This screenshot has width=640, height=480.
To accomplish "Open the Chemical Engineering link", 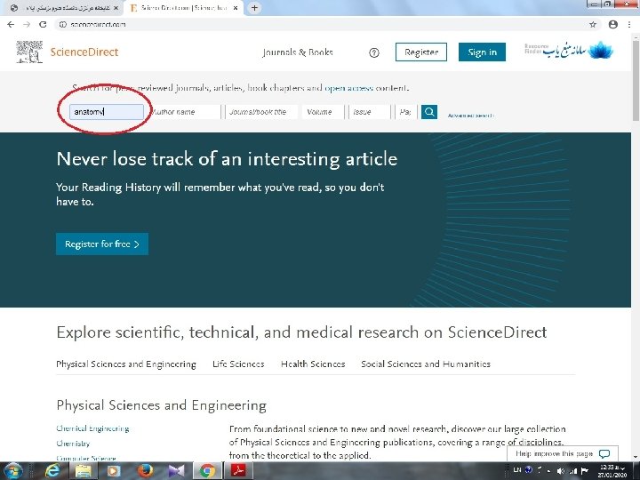I will coord(92,428).
